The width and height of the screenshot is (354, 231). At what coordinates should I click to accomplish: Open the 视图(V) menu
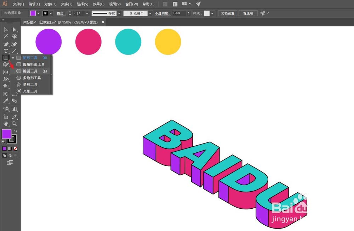point(115,4)
